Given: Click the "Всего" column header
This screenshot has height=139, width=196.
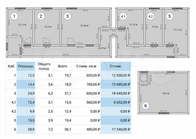Looking at the screenshot, I should pos(62,66).
